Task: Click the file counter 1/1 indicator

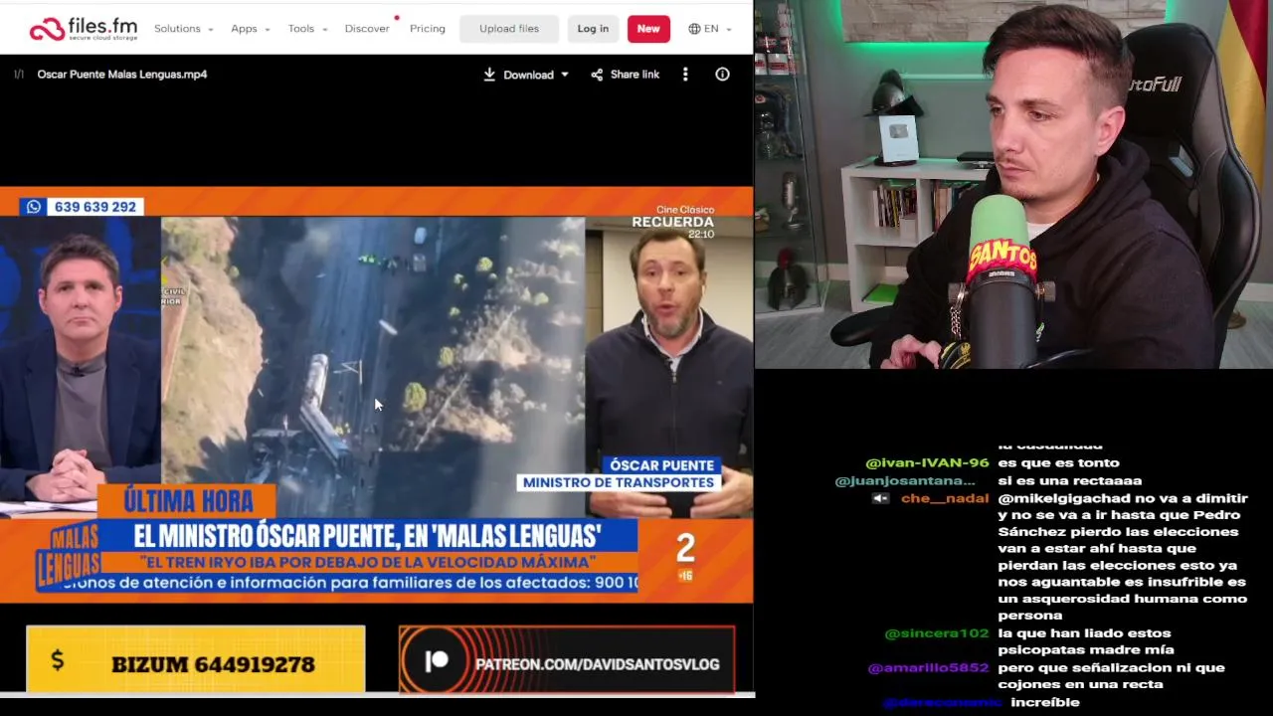Action: point(19,75)
